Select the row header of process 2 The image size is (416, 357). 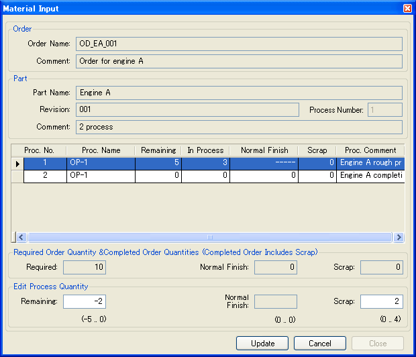(x=17, y=176)
